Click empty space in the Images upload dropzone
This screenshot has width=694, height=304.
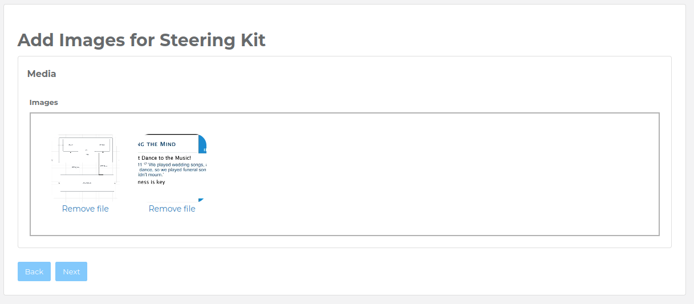[428, 174]
